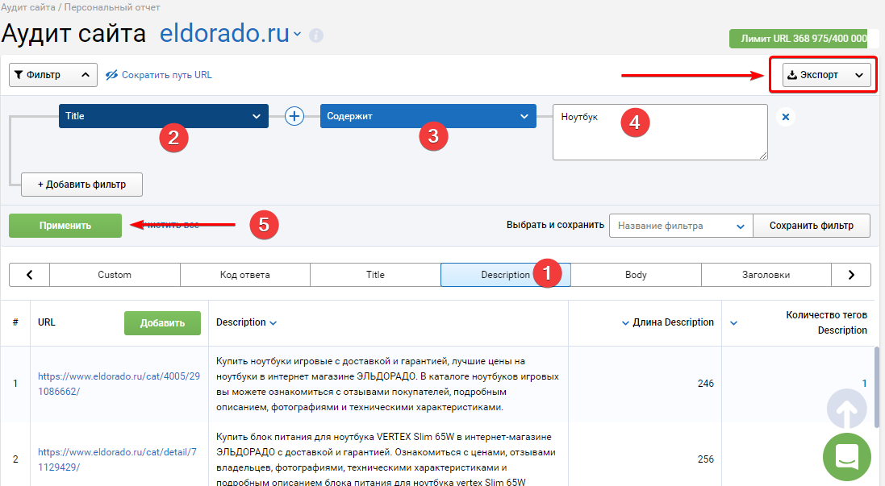Click the left arrow of tab carousel
The width and height of the screenshot is (885, 486).
click(x=29, y=275)
